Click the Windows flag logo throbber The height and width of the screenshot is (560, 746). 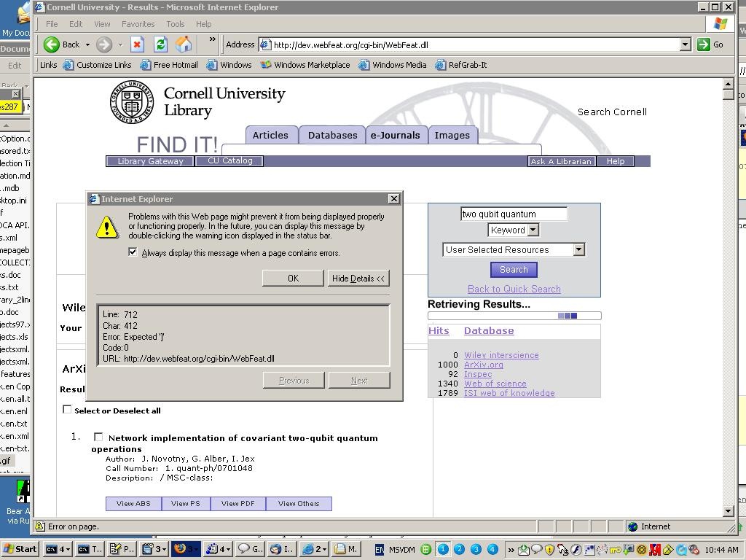[720, 24]
